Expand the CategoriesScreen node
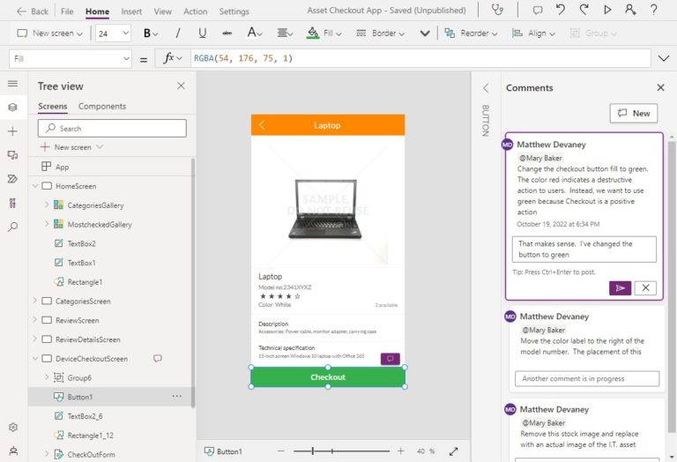The height and width of the screenshot is (462, 677). pos(35,301)
